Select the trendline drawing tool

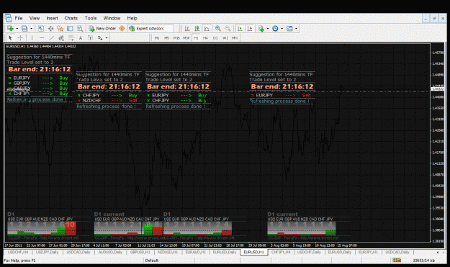pos(51,38)
